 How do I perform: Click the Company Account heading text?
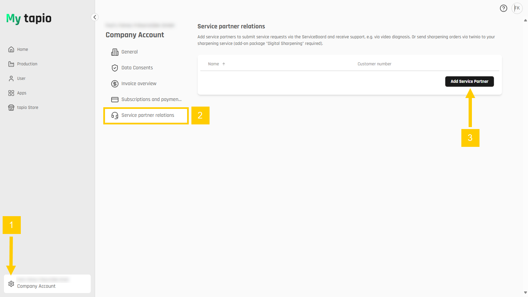[x=135, y=35]
